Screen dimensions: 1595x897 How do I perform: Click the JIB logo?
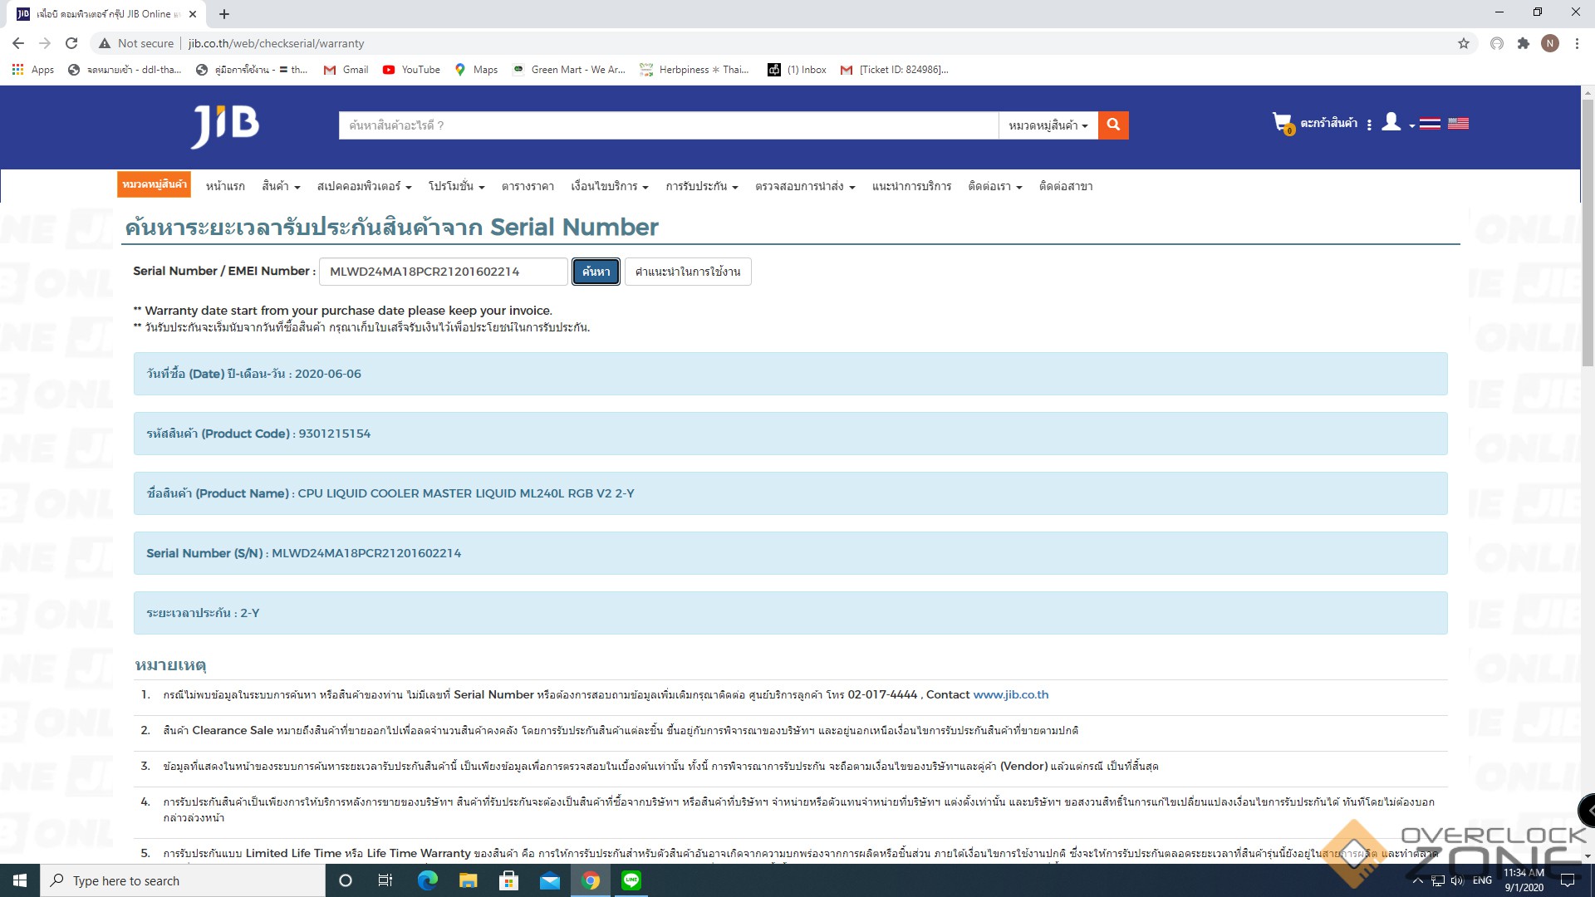(x=225, y=126)
